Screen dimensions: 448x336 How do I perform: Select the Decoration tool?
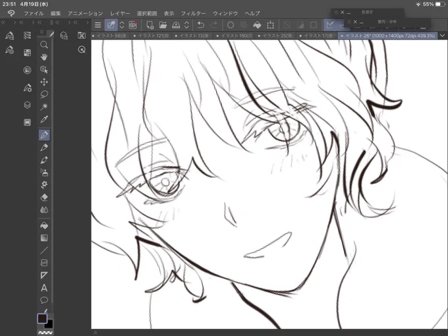tap(44, 184)
